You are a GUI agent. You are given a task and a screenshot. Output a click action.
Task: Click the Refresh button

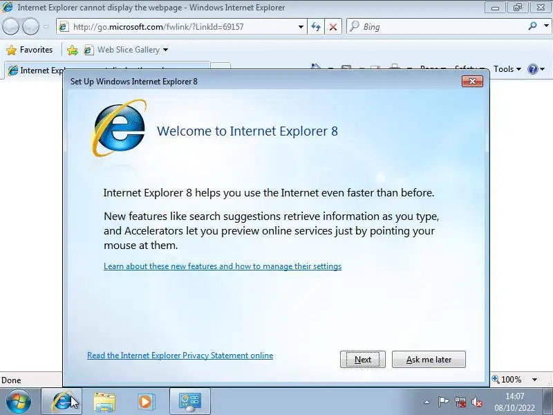point(316,27)
